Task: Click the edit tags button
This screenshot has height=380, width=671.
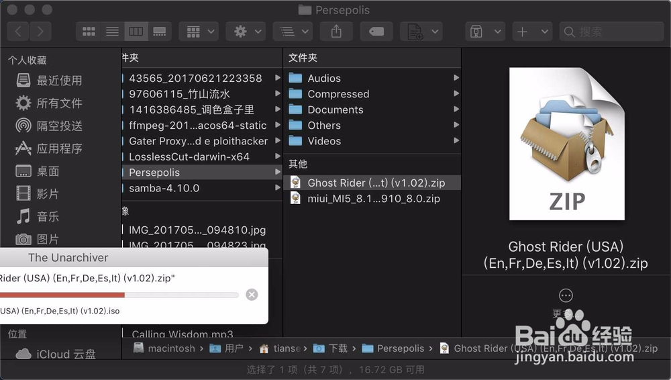Action: coord(376,32)
